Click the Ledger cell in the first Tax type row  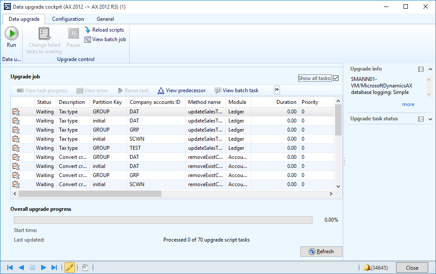pyautogui.click(x=238, y=112)
